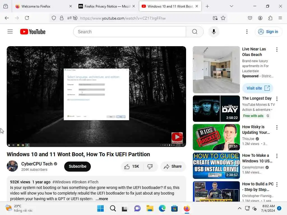Screen dimensions: 287x215
Task: Close the Welcome to Firefox tab
Action: click(x=71, y=6)
